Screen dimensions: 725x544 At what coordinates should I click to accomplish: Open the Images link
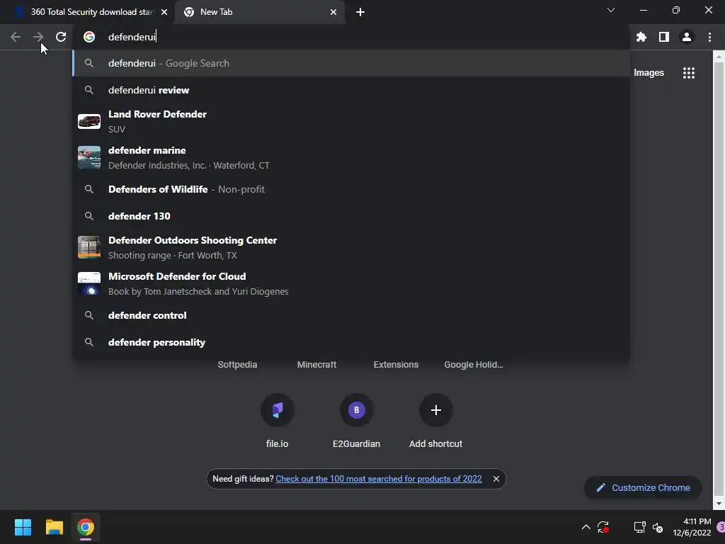[x=649, y=73]
